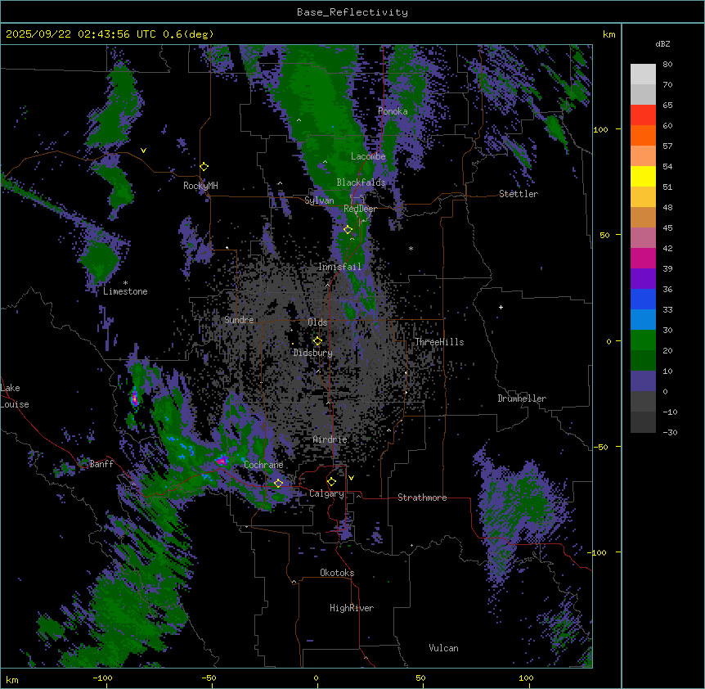This screenshot has width=705, height=689.
Task: Click the white asterisk marker east of RedDeer
Action: 411,249
